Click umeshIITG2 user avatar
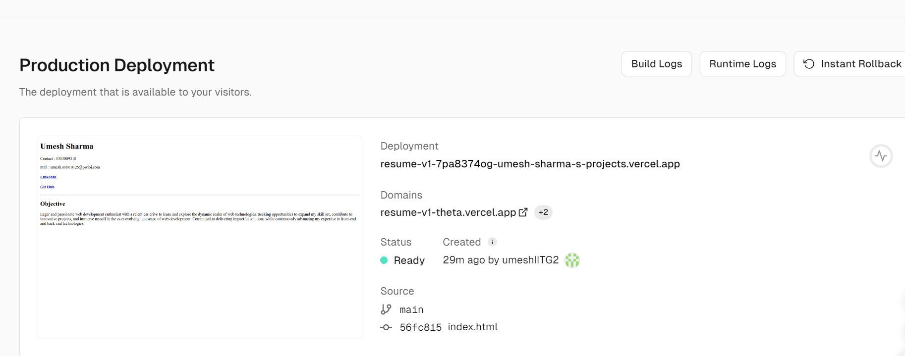Image resolution: width=905 pixels, height=356 pixels. coord(572,260)
